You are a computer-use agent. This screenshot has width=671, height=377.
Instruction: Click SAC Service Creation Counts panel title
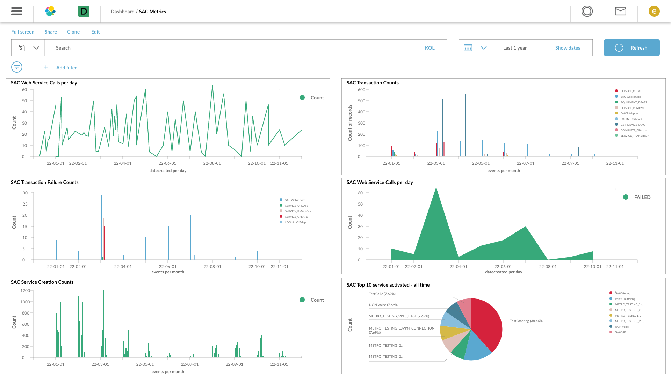[x=42, y=282]
